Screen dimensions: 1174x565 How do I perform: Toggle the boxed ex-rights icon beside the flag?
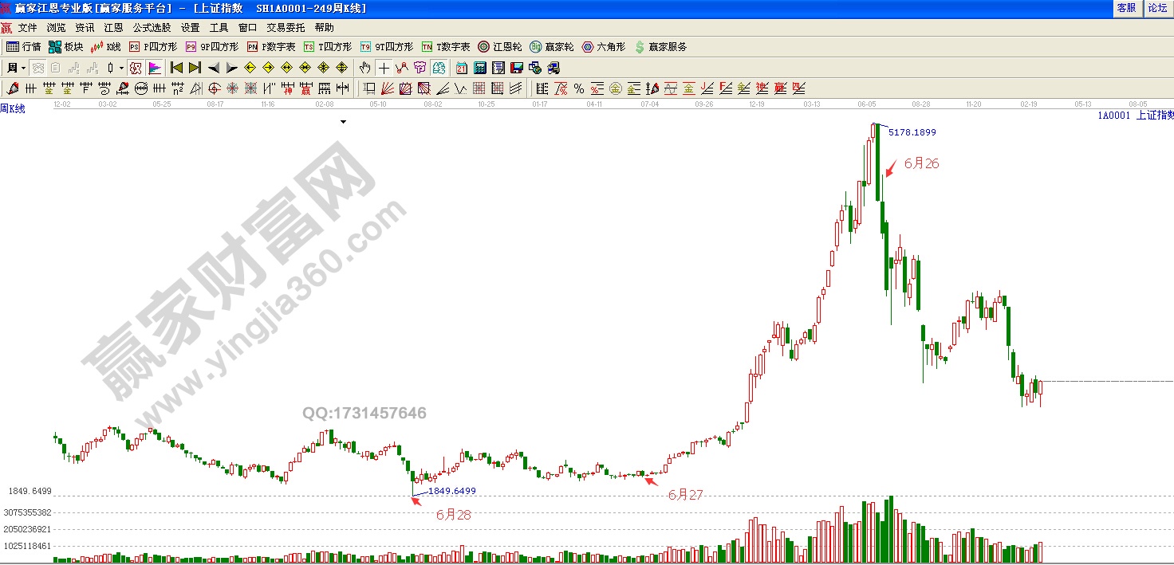tap(136, 68)
